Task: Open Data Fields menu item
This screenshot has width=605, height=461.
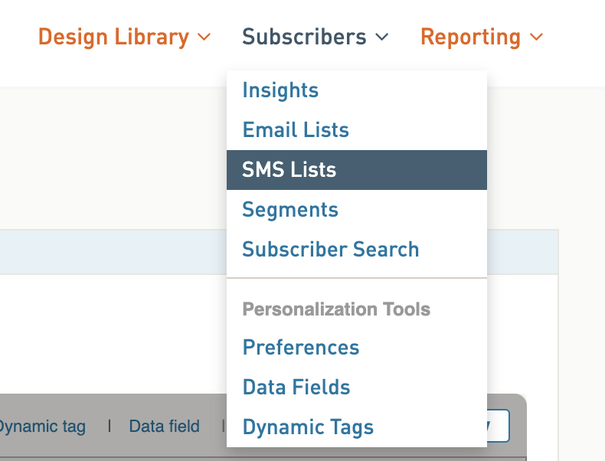Action: tap(296, 387)
